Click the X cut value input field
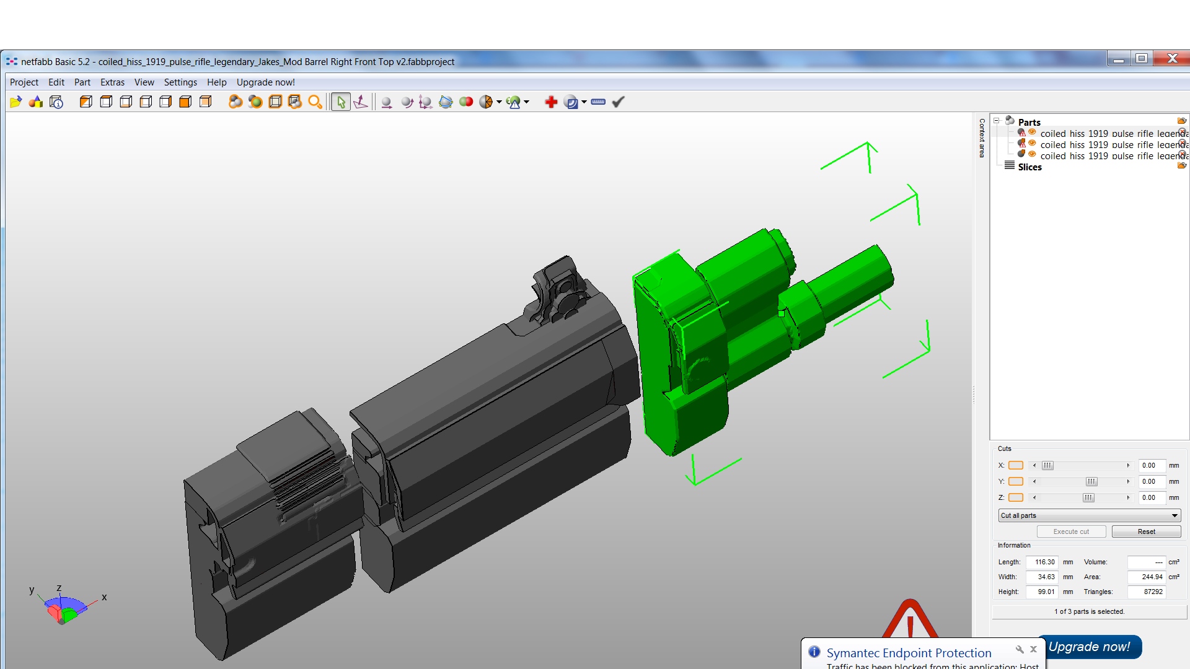 (1152, 466)
